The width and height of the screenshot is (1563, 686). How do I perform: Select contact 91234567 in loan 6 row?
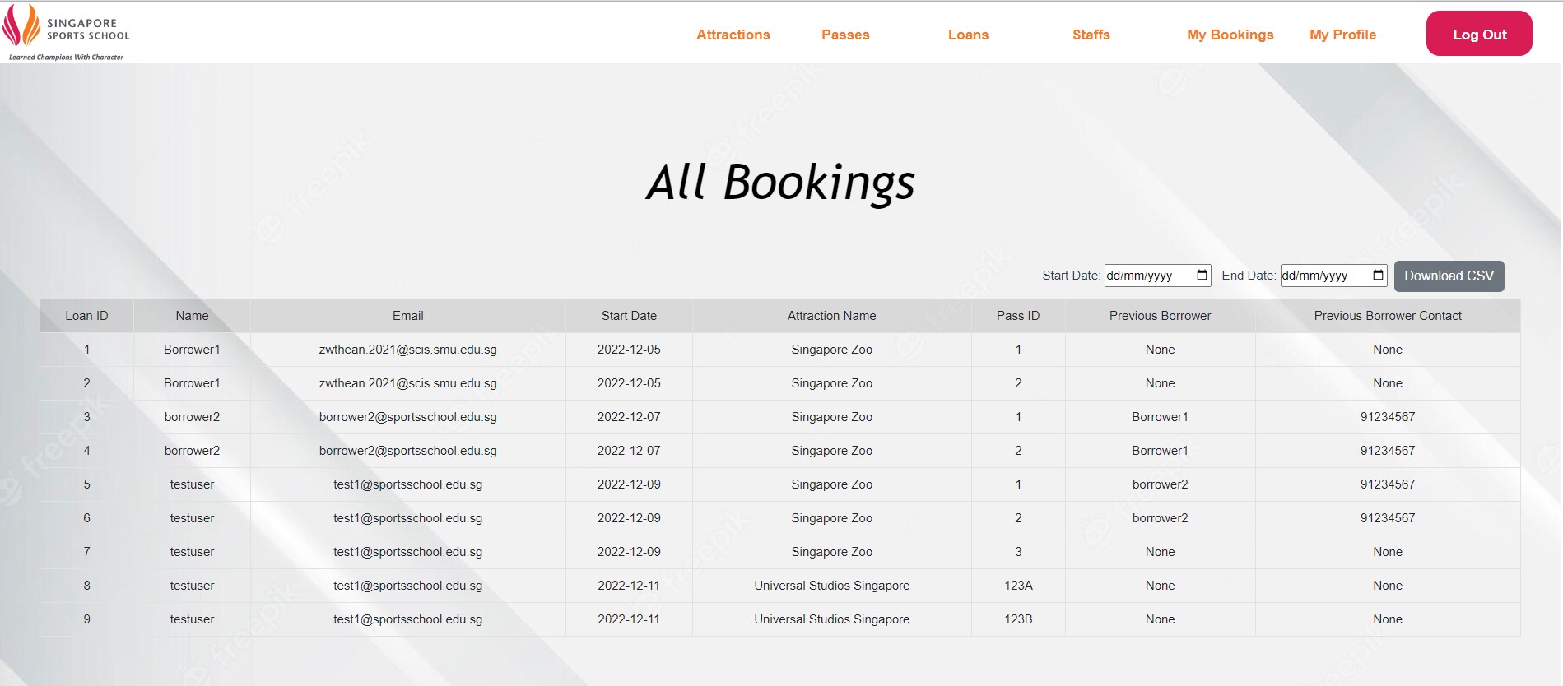[1388, 518]
